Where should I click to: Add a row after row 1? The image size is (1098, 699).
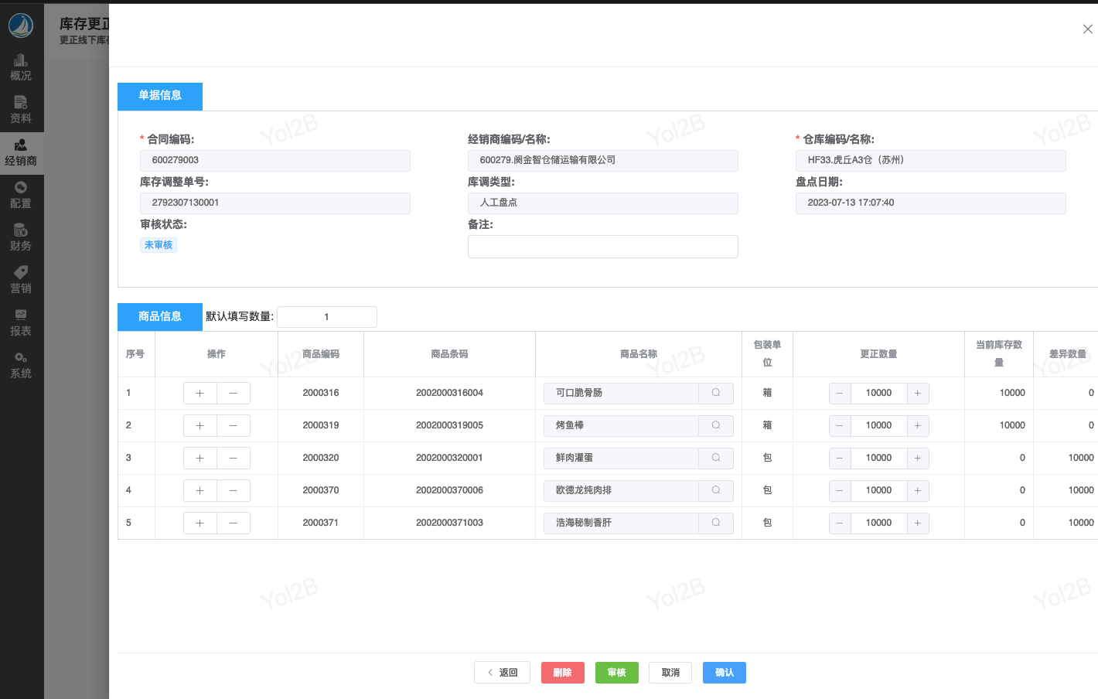(200, 393)
